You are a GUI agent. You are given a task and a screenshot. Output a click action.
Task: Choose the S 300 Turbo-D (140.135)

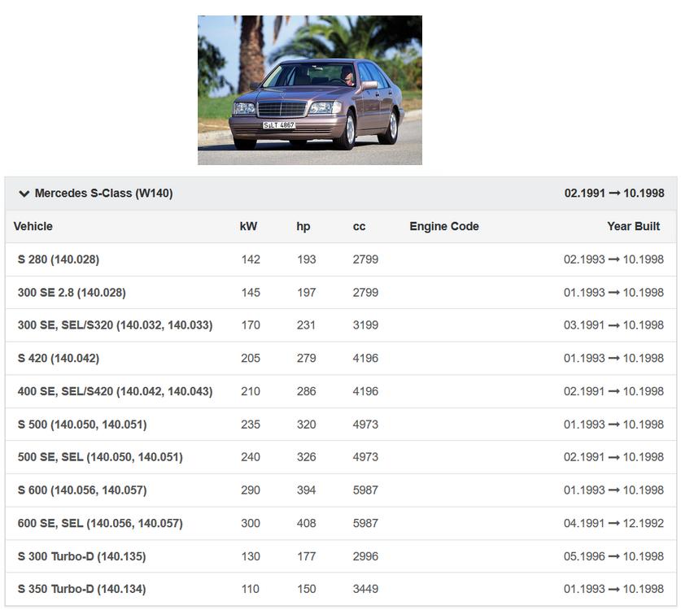coord(81,556)
